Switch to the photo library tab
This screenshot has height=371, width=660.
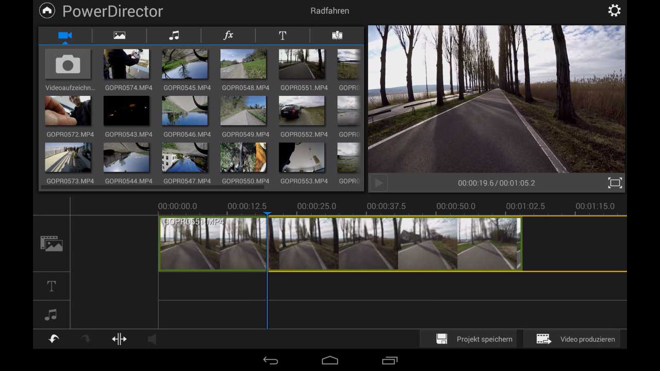pos(120,36)
